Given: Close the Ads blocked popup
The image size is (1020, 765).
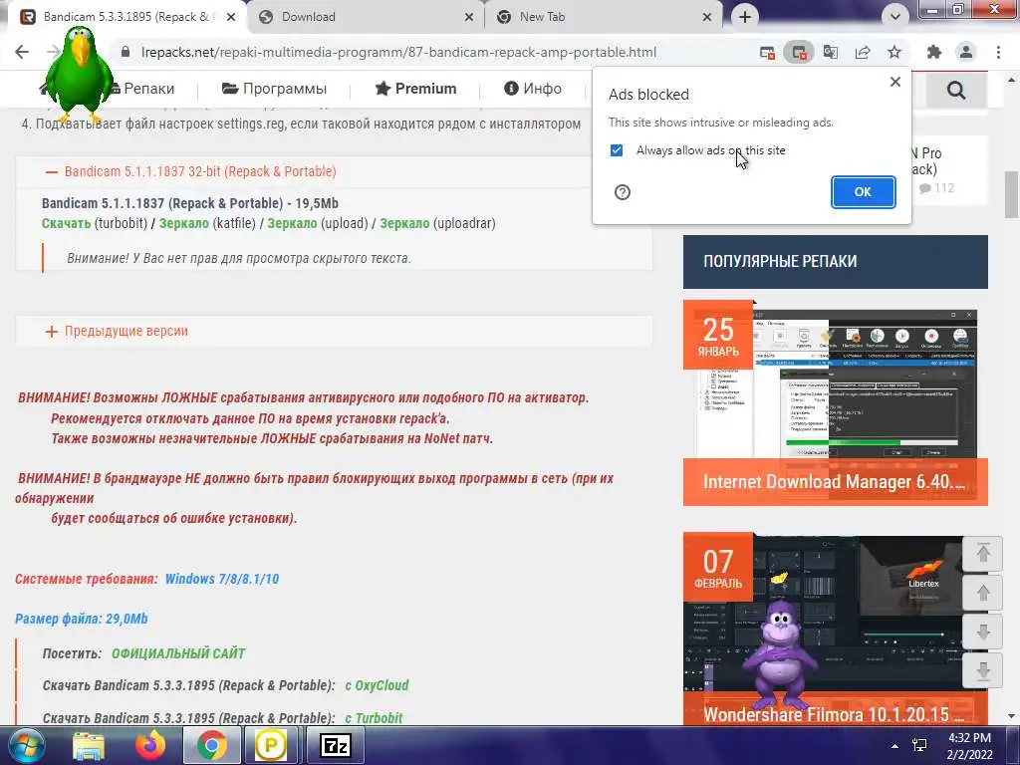Looking at the screenshot, I should (895, 82).
